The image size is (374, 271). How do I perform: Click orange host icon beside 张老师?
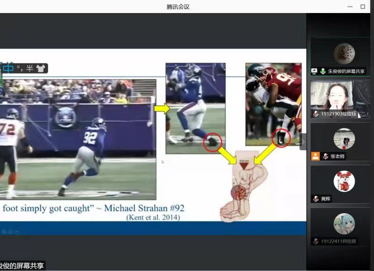316,156
